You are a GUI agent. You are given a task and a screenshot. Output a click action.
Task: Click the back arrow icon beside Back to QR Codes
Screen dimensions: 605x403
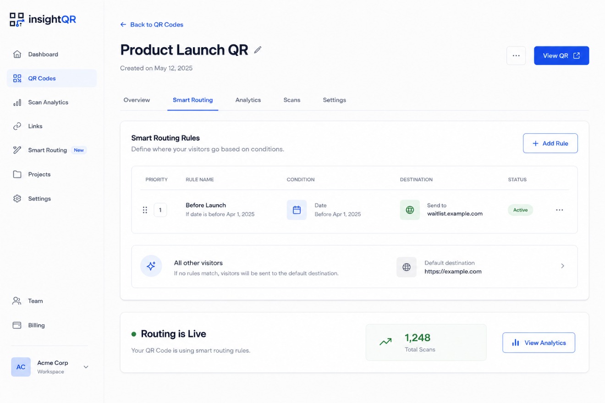point(123,25)
